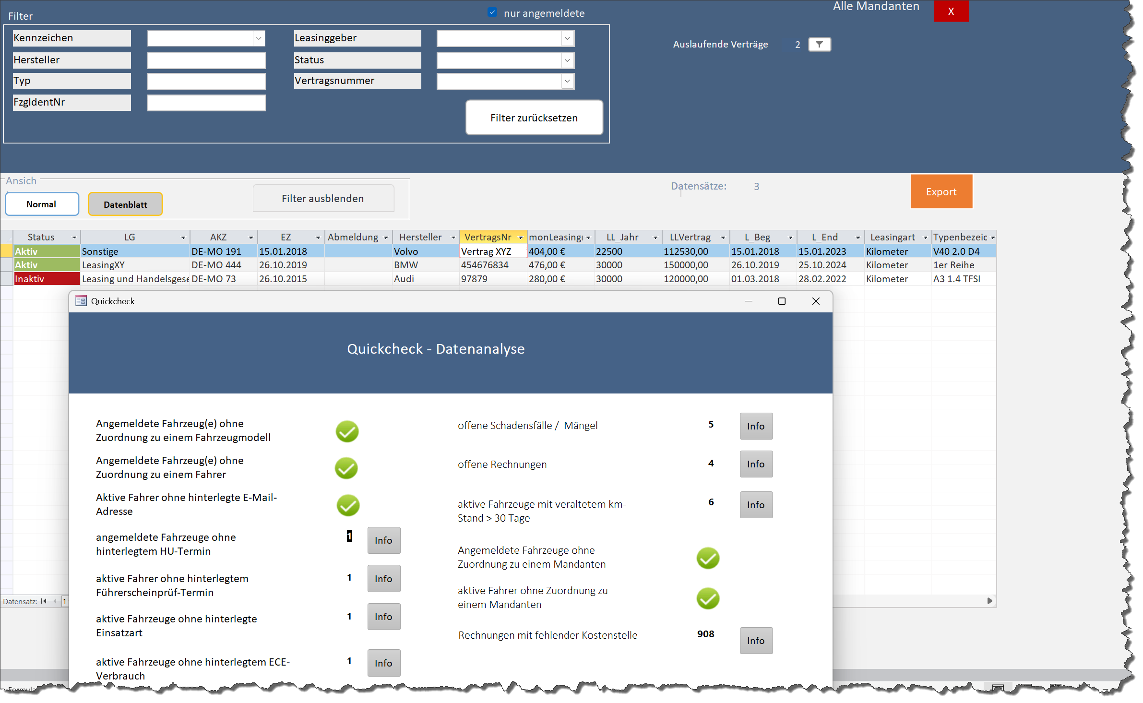This screenshot has height=703, width=1143.
Task: Open Info for Rechnungen mit fehlender Kostenstelle
Action: [756, 641]
